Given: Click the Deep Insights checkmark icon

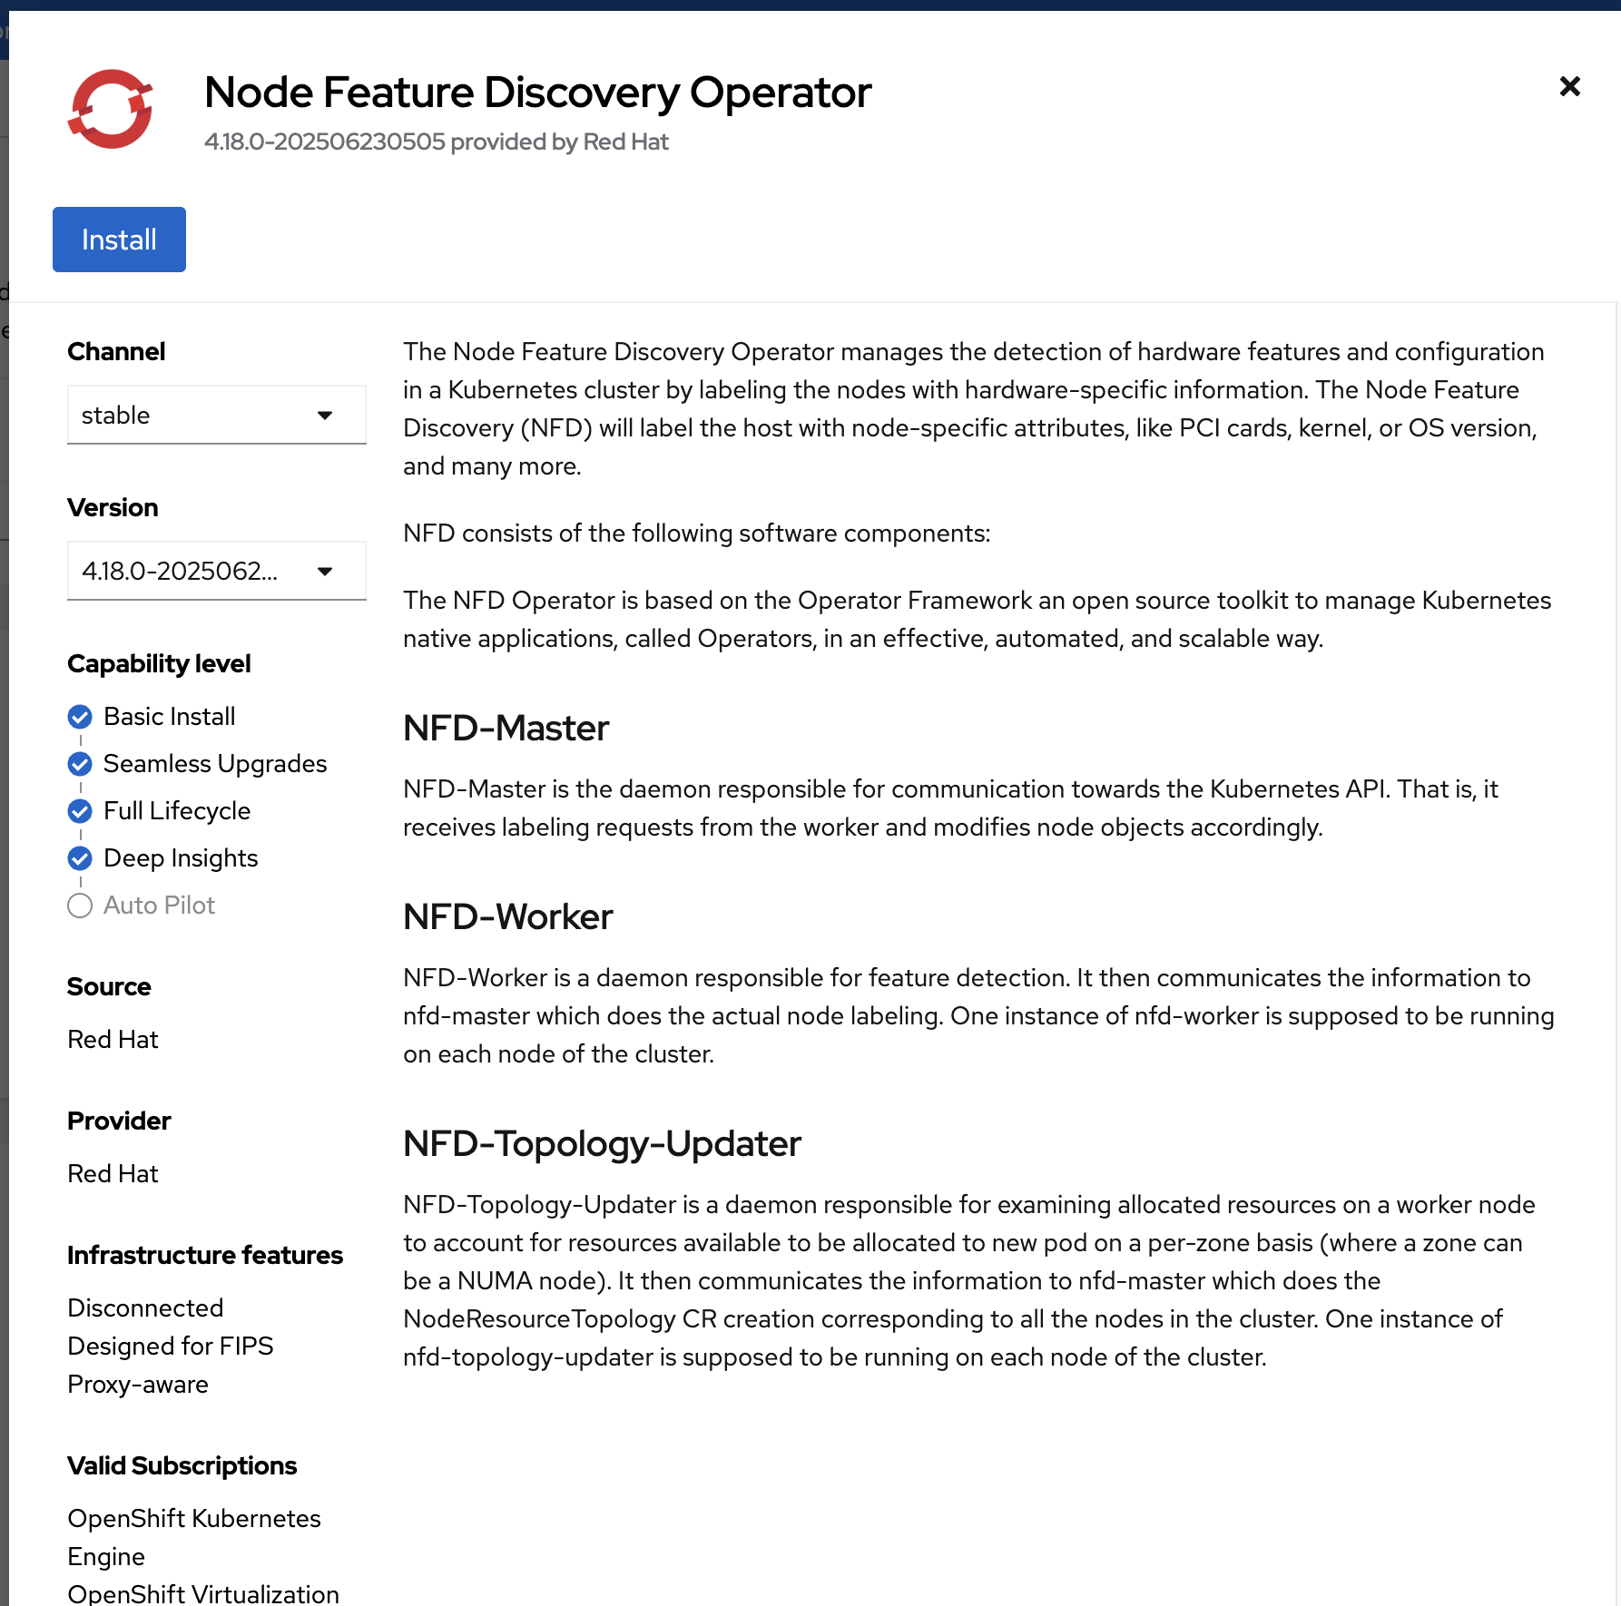Looking at the screenshot, I should [x=80, y=858].
